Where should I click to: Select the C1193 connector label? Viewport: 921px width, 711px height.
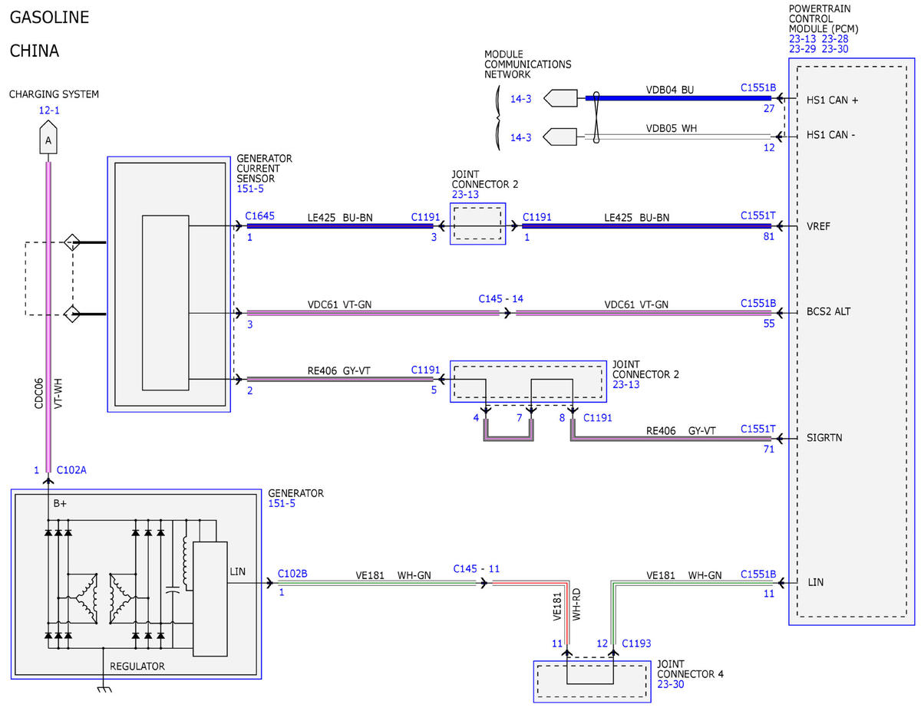pos(637,644)
